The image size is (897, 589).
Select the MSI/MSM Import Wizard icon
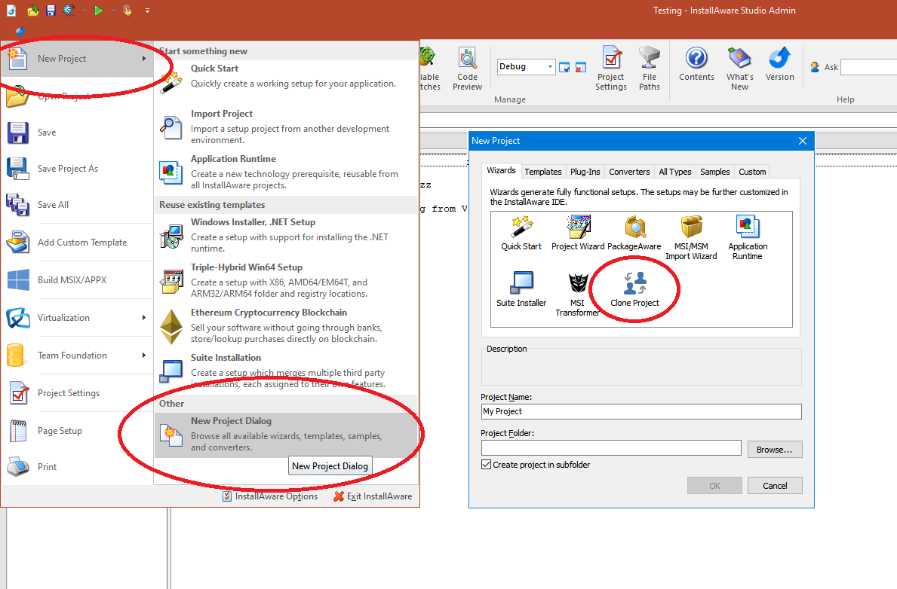[691, 238]
